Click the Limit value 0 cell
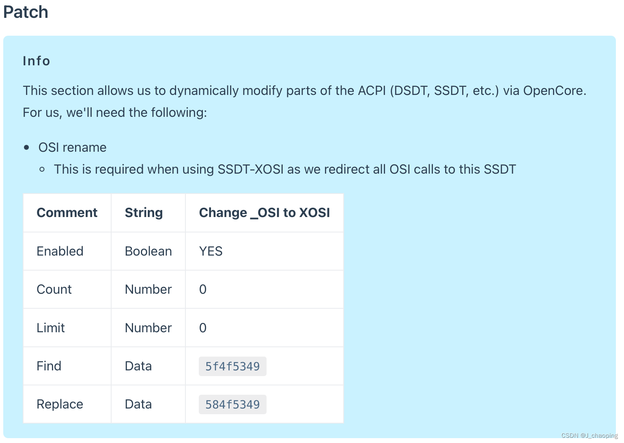Viewport: 624px width, 443px height. [x=265, y=328]
